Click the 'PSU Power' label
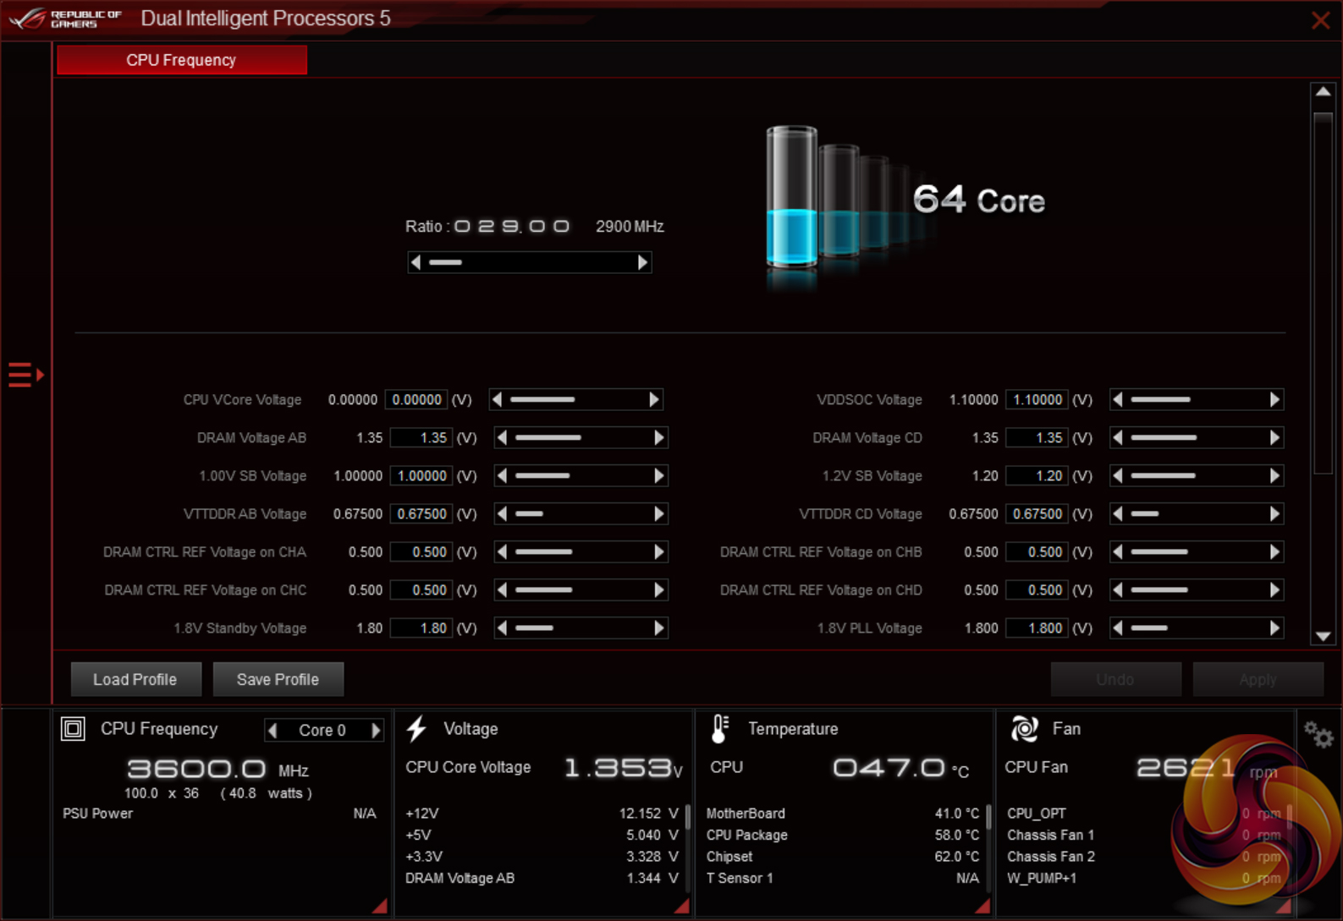This screenshot has width=1343, height=921. 97,814
